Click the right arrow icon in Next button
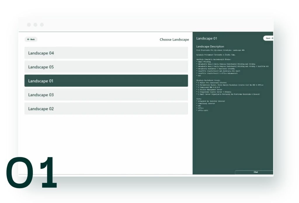Image resolution: width=299 pixels, height=203 pixels. pyautogui.click(x=272, y=38)
